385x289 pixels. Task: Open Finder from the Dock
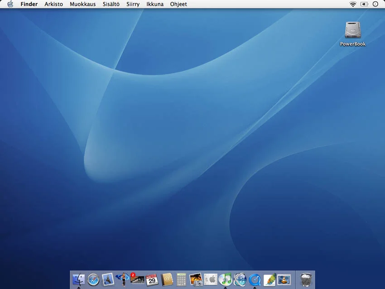pyautogui.click(x=78, y=279)
